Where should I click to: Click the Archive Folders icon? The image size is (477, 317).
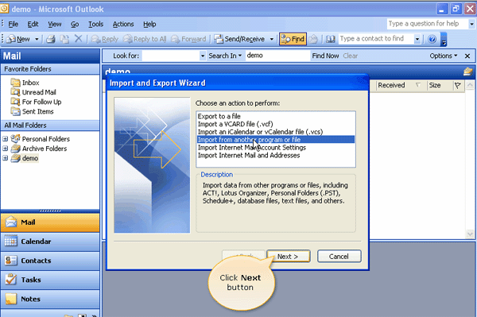pyautogui.click(x=16, y=149)
